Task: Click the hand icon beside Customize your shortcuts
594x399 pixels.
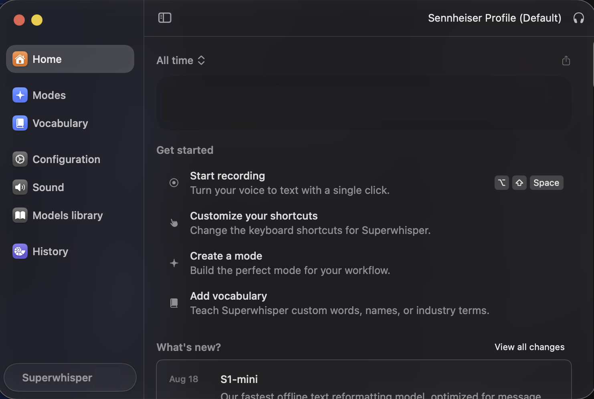Action: click(x=174, y=223)
